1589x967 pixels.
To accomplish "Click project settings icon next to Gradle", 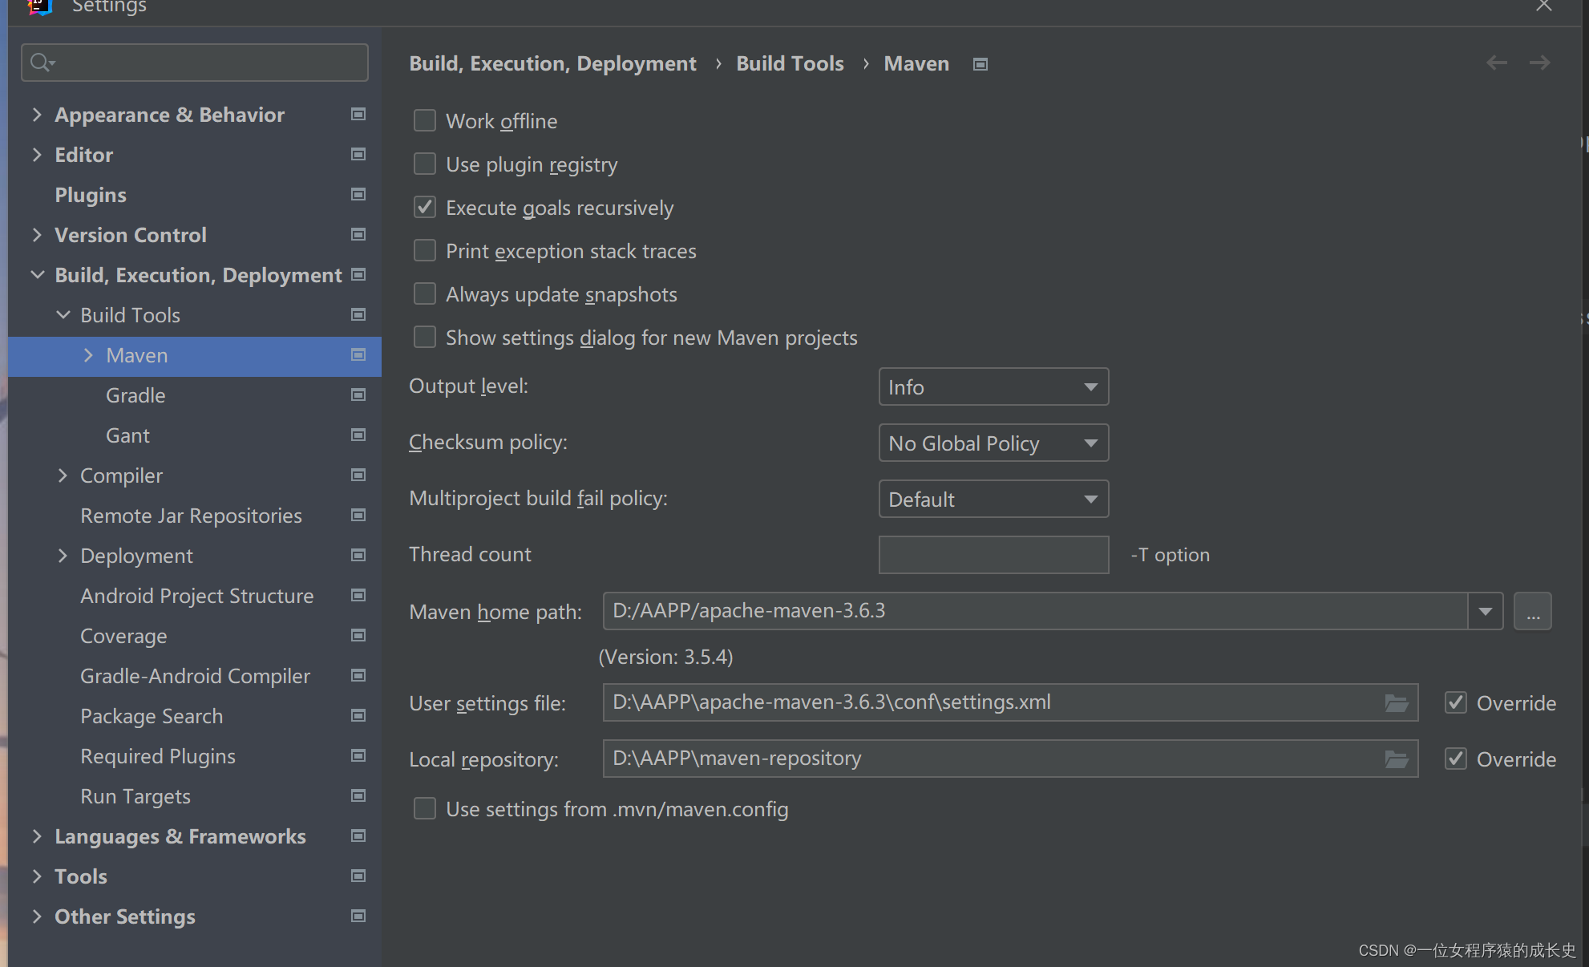I will point(358,395).
